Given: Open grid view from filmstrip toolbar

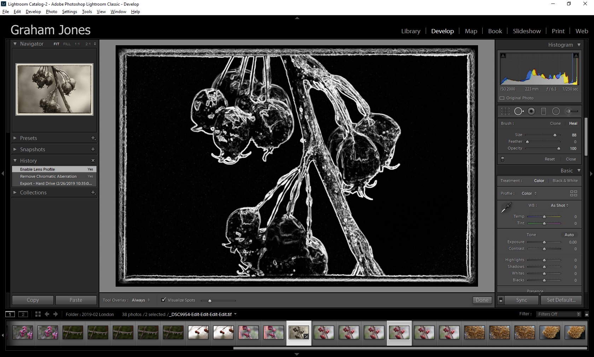Looking at the screenshot, I should pyautogui.click(x=38, y=314).
